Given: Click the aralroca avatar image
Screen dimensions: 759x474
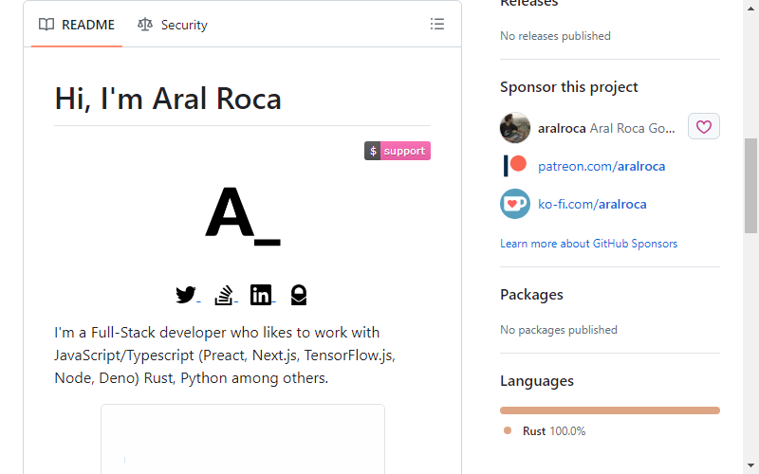Looking at the screenshot, I should click(x=515, y=128).
